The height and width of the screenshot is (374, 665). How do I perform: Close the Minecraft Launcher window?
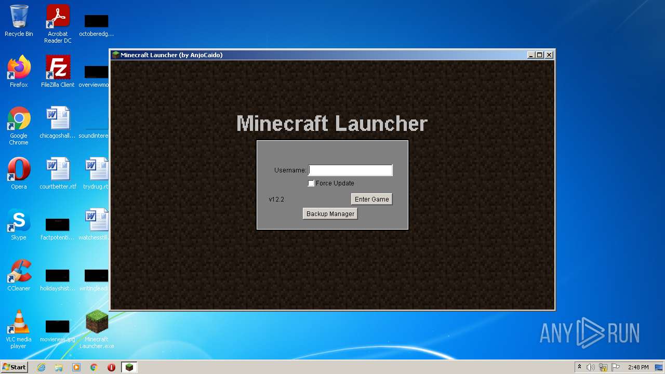tap(549, 55)
